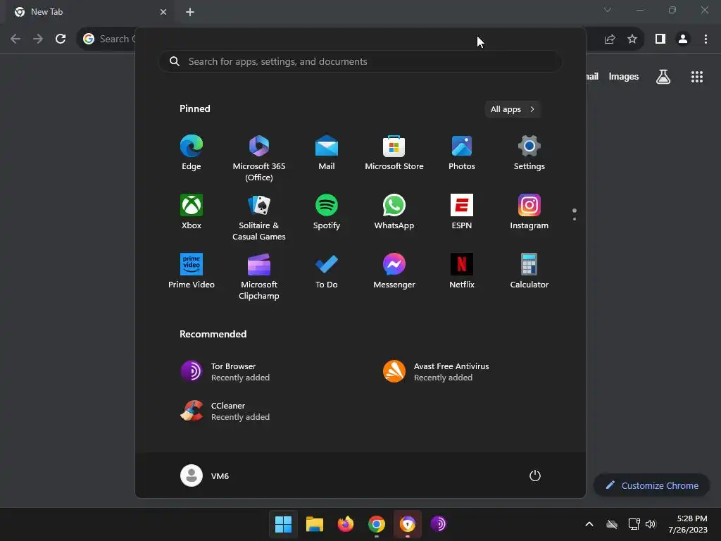
Task: Toggle Chrome side panel
Action: [660, 39]
